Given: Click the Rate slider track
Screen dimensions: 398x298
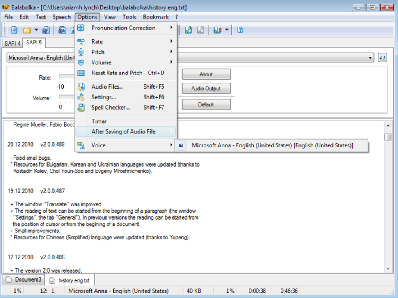Looking at the screenshot, I should (66, 76).
